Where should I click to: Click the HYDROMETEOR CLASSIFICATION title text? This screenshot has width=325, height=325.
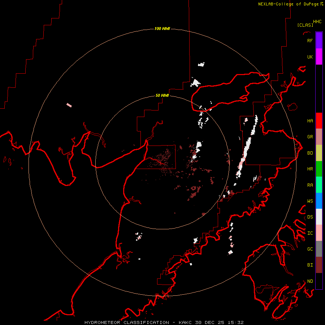tap(127, 322)
